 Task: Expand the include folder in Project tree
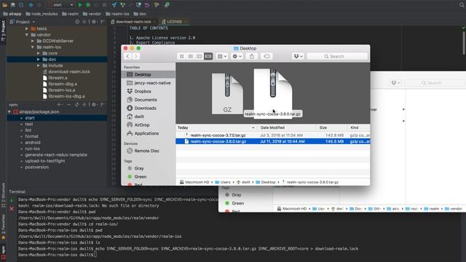(x=39, y=65)
